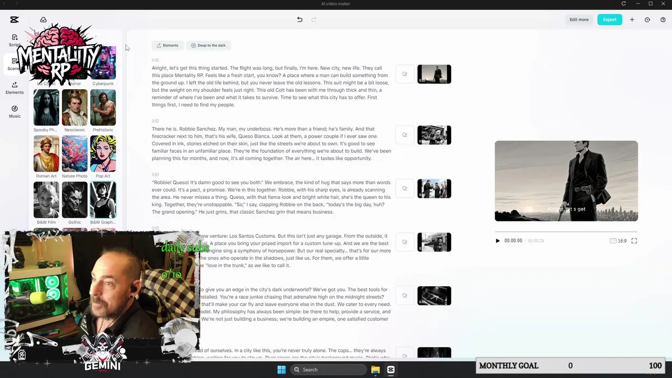Choose the B&W Graphic style thumbnail
The width and height of the screenshot is (672, 378).
pos(103,200)
